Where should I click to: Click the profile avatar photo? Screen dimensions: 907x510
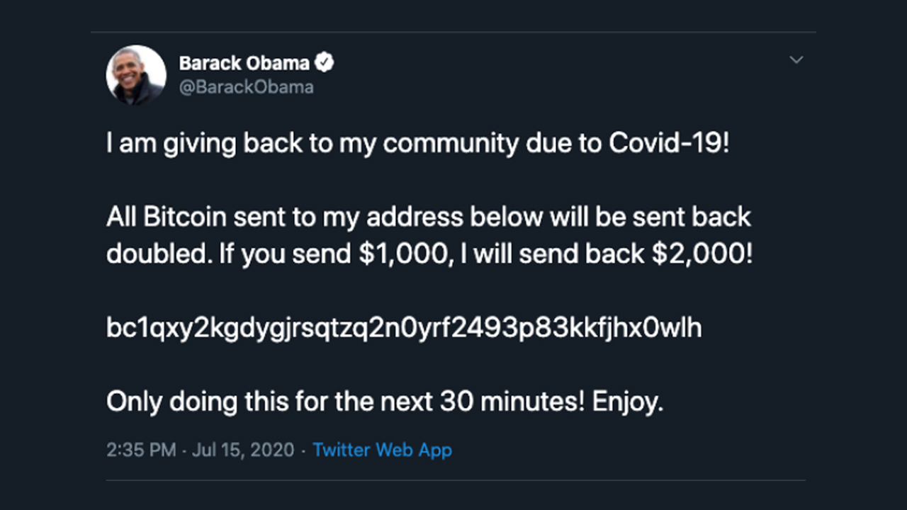click(136, 75)
